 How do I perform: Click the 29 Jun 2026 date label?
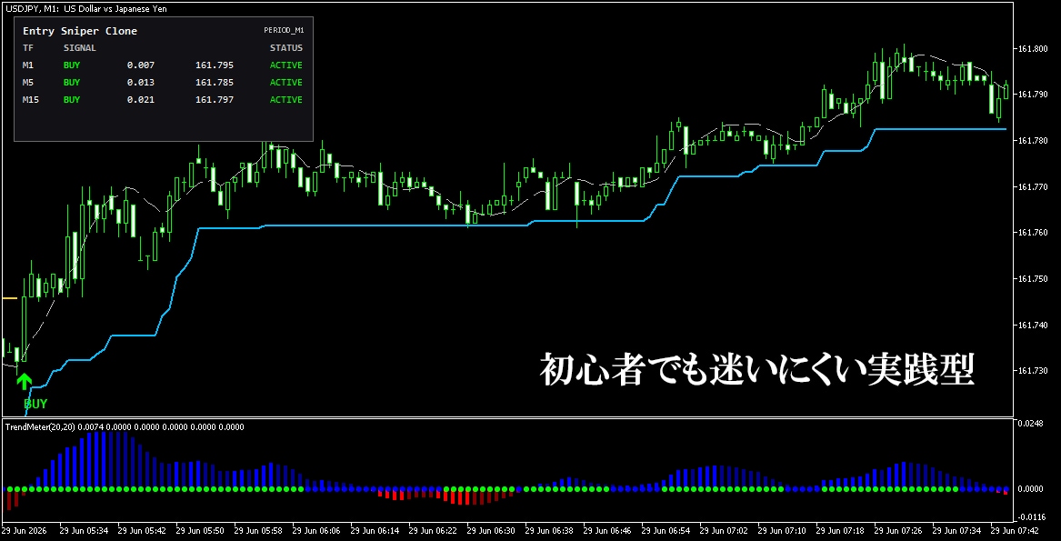pyautogui.click(x=25, y=531)
